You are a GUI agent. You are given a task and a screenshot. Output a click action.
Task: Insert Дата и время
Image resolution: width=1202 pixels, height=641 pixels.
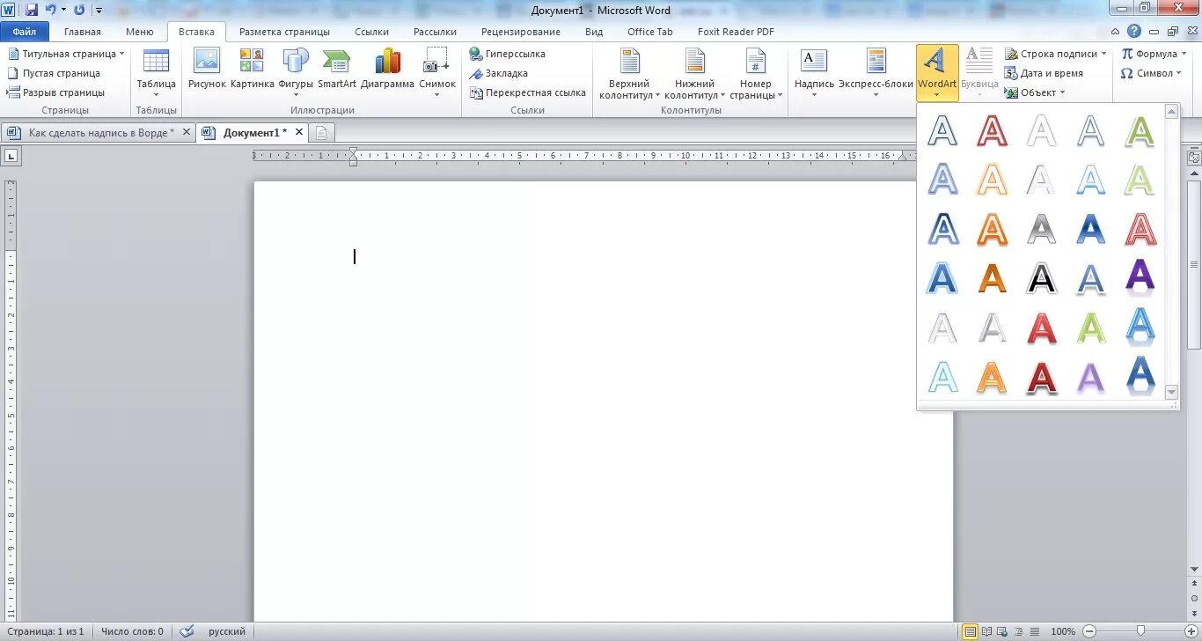1044,73
